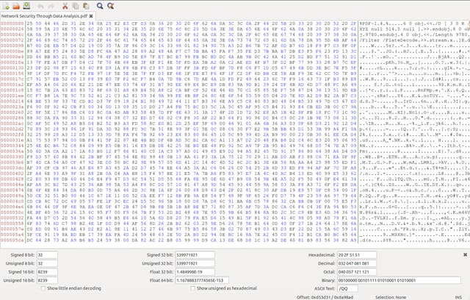Screen dimensions: 470x300
Task: Click the Signed 16 bit field
Action: [x=47, y=272]
